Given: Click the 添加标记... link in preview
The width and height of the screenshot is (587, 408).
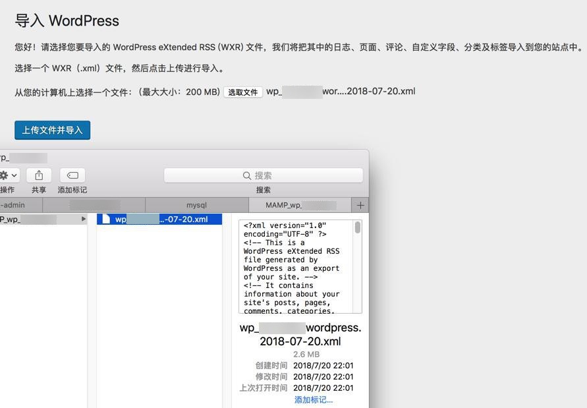Looking at the screenshot, I should click(314, 399).
